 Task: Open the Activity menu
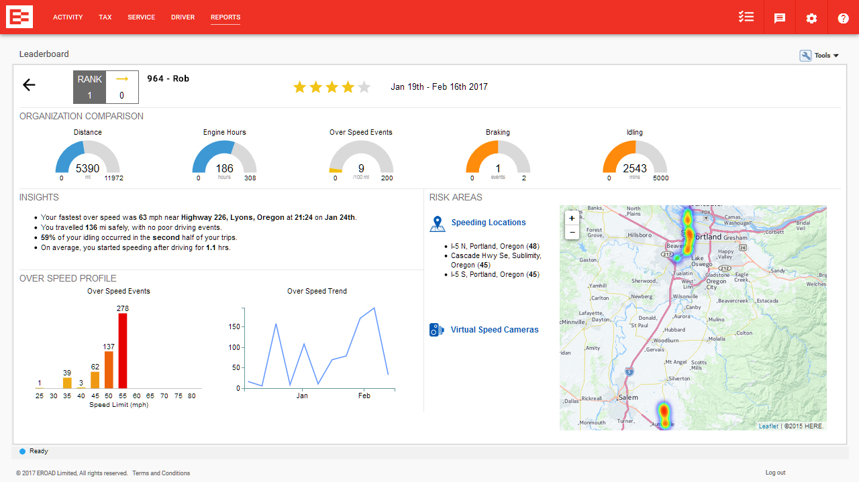coord(68,17)
